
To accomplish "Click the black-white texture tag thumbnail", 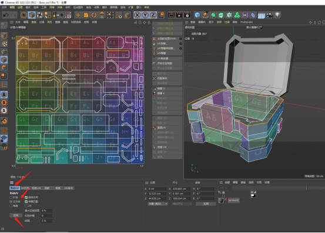I will pos(253,194).
